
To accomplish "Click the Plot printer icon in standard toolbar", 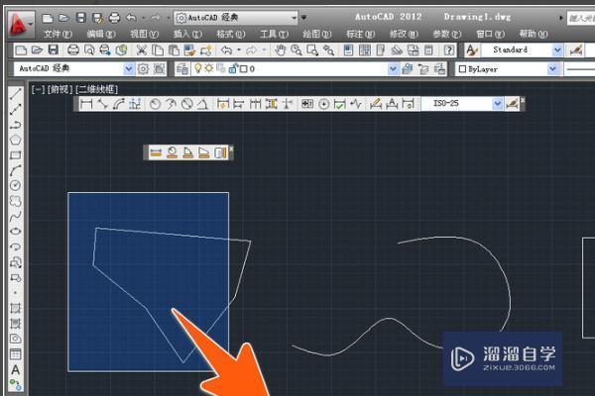I will pos(72,50).
